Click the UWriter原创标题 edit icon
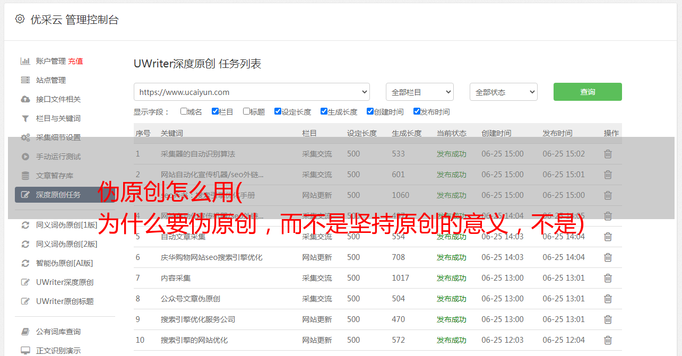682x356 pixels. 25,301
